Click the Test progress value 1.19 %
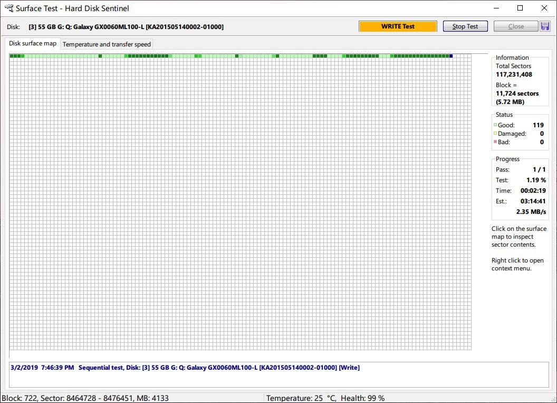Screen dimensions: 557x403 pos(536,180)
